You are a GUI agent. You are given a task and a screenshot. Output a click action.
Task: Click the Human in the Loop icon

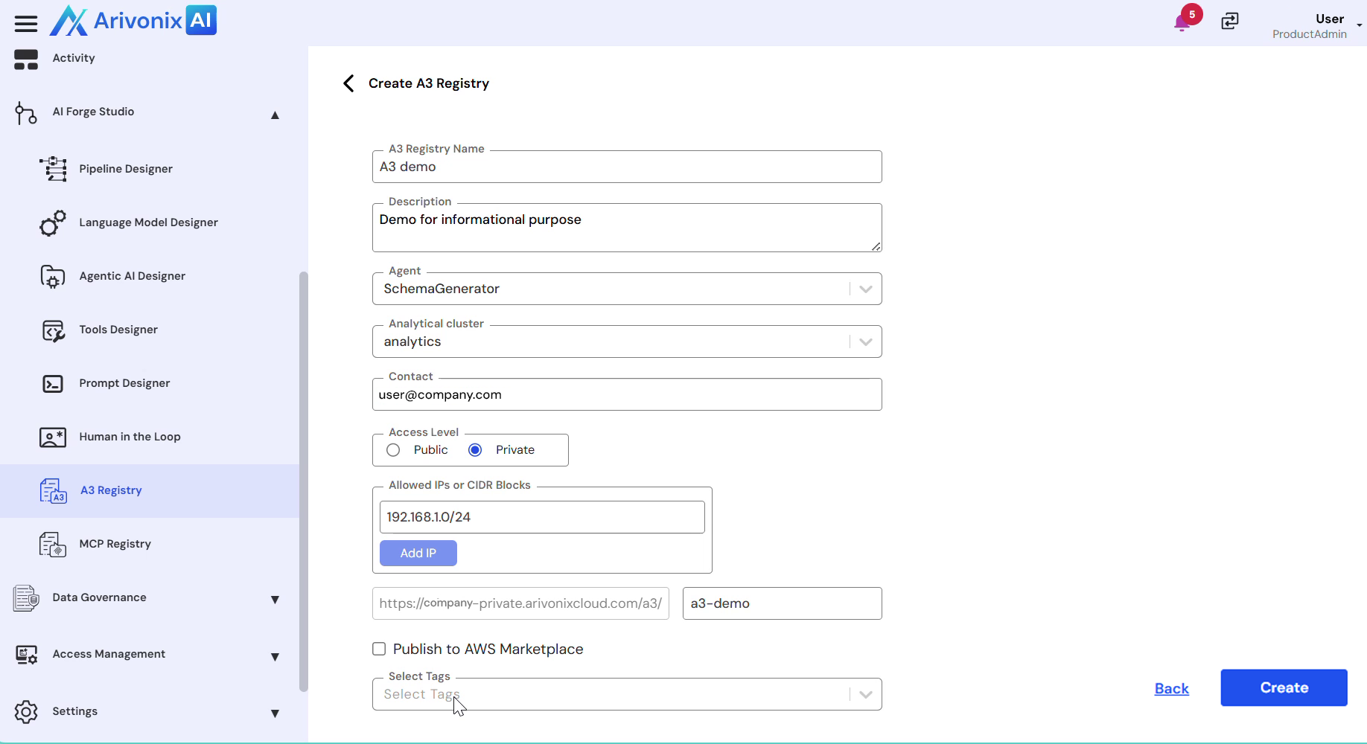point(53,437)
